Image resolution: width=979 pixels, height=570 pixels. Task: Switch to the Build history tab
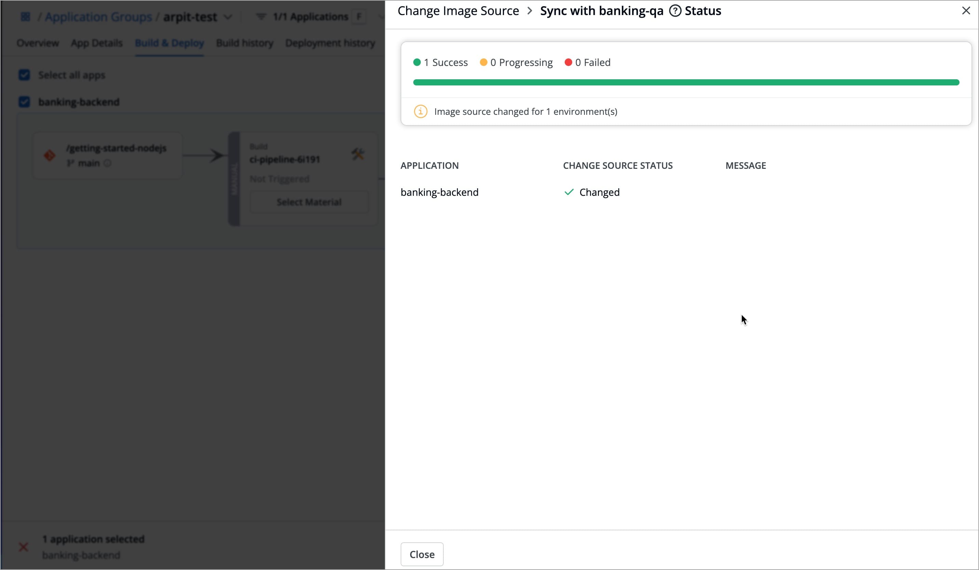[x=244, y=43]
